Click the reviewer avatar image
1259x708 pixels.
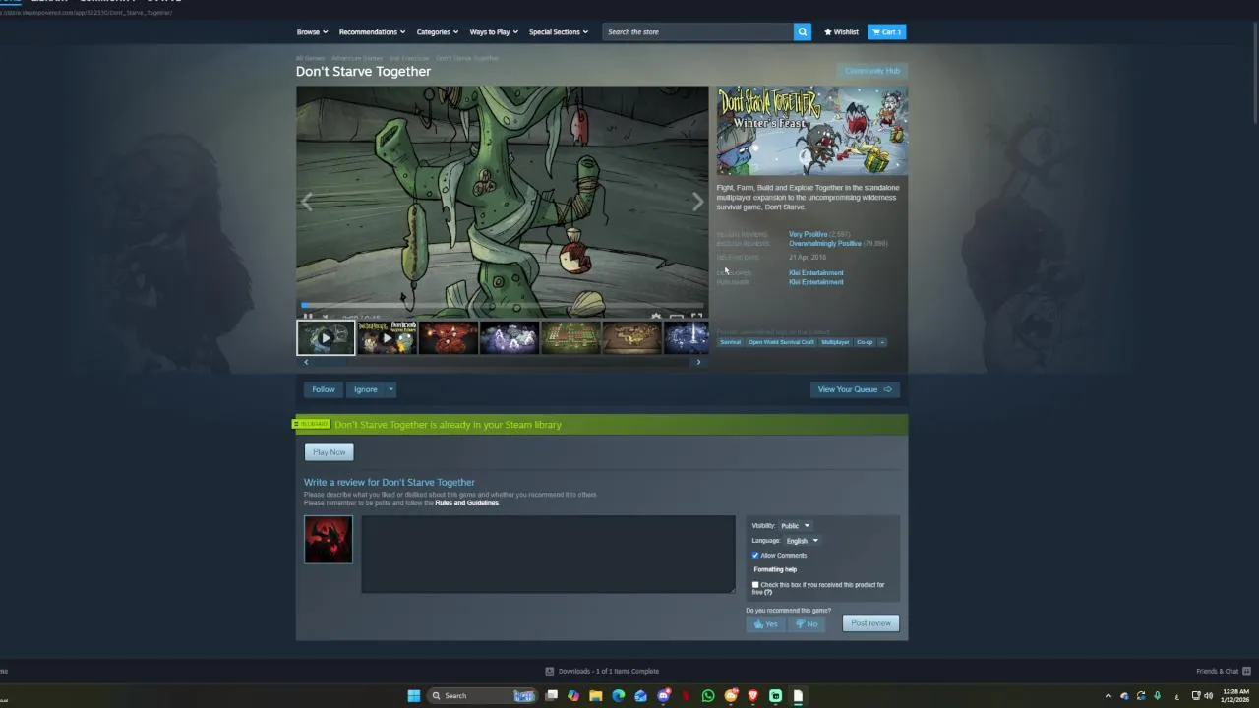pyautogui.click(x=329, y=540)
